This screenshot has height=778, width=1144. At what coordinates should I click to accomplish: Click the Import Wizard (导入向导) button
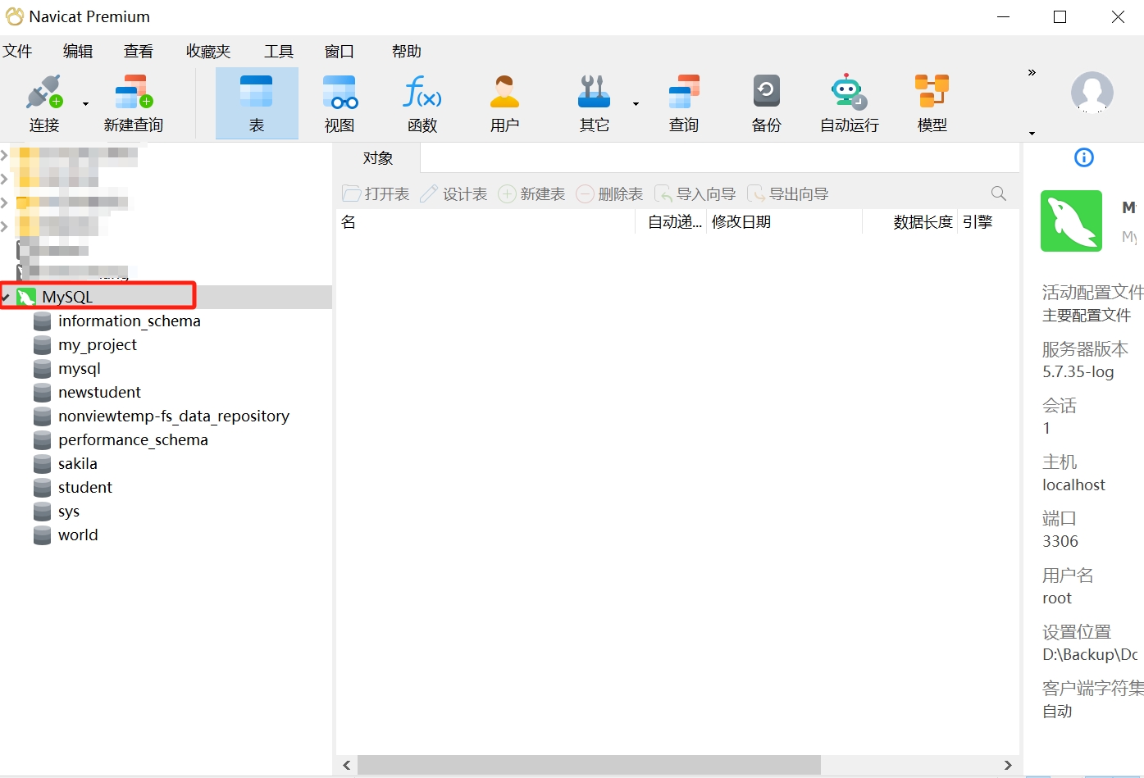coord(695,194)
